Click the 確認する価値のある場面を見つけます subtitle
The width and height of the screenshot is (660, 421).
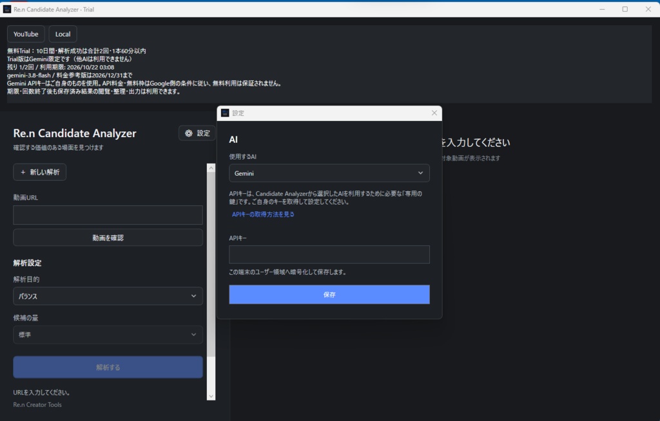58,147
